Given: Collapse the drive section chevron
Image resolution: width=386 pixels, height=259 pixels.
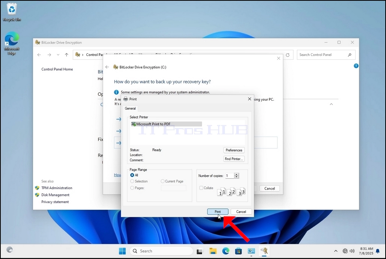Looking at the screenshot, I should [x=331, y=104].
